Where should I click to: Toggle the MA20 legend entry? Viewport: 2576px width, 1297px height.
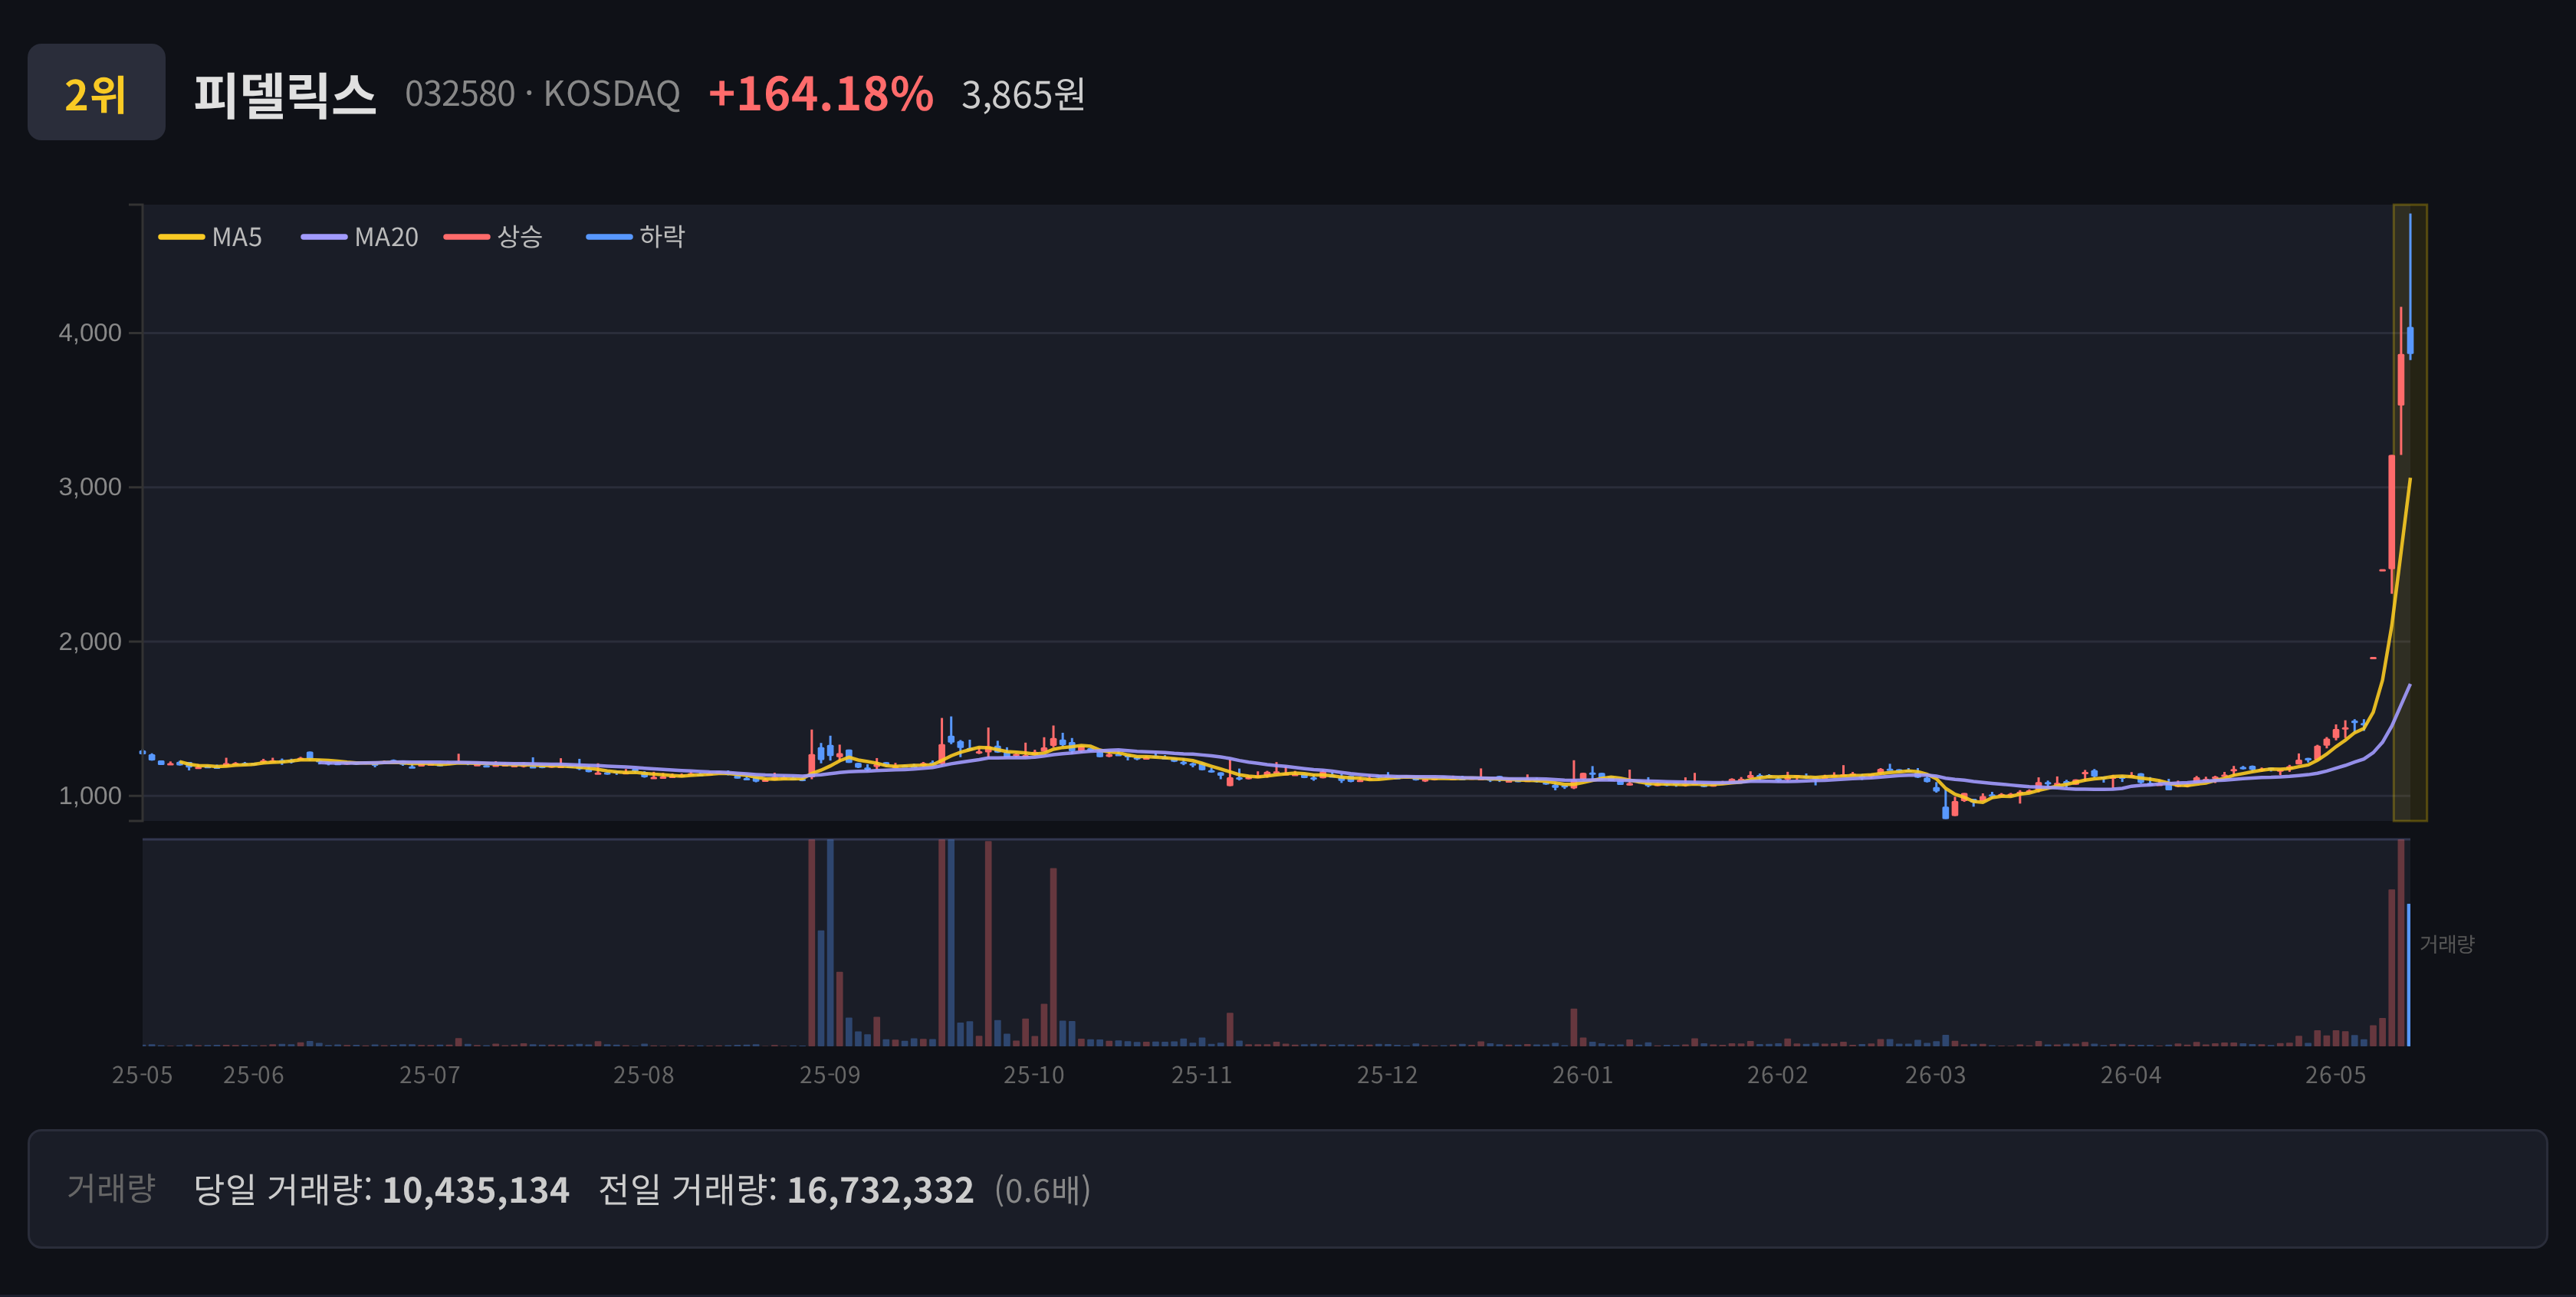pyautogui.click(x=359, y=237)
